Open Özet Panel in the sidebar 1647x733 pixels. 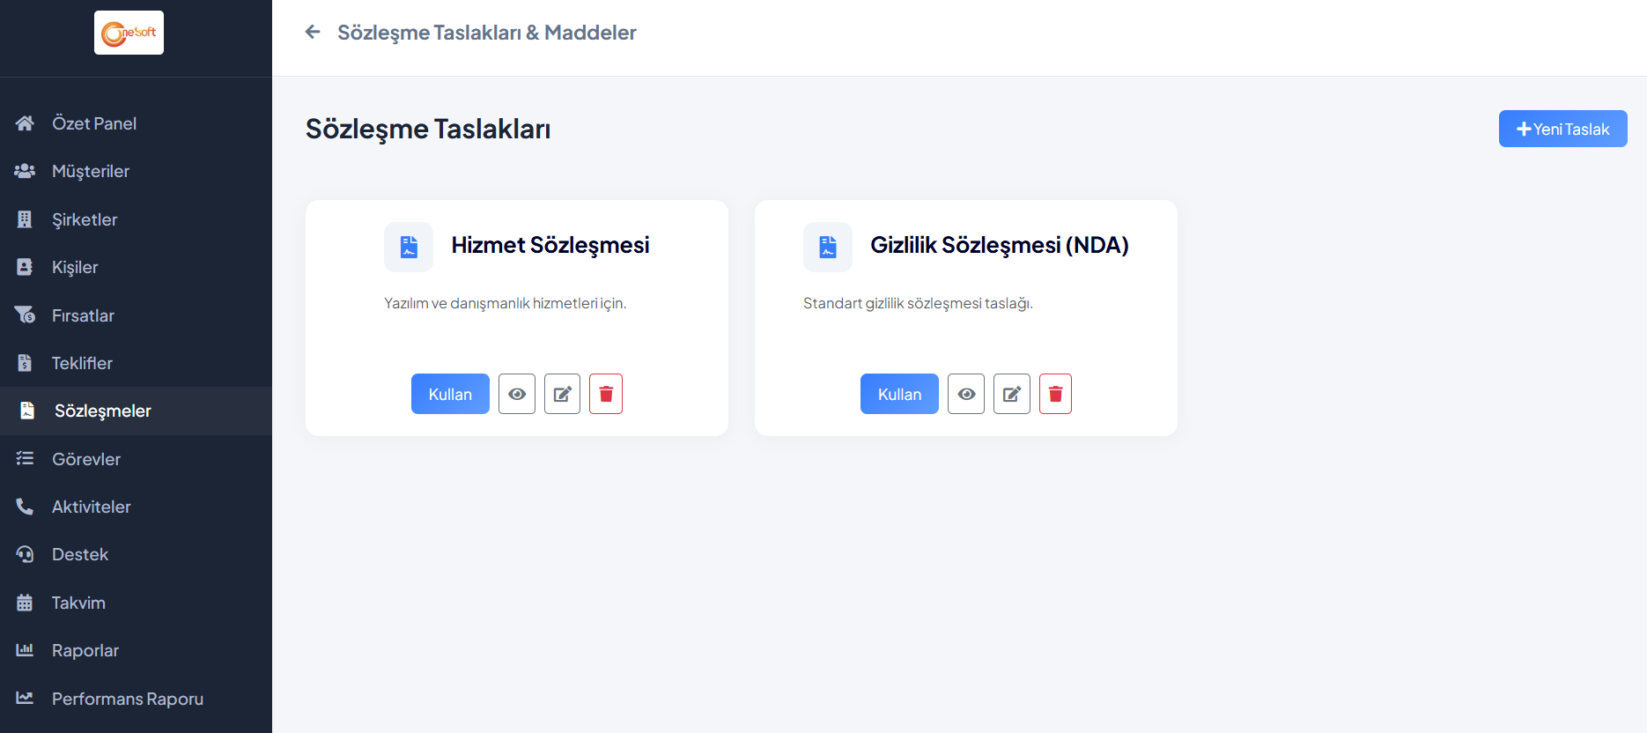pyautogui.click(x=93, y=123)
